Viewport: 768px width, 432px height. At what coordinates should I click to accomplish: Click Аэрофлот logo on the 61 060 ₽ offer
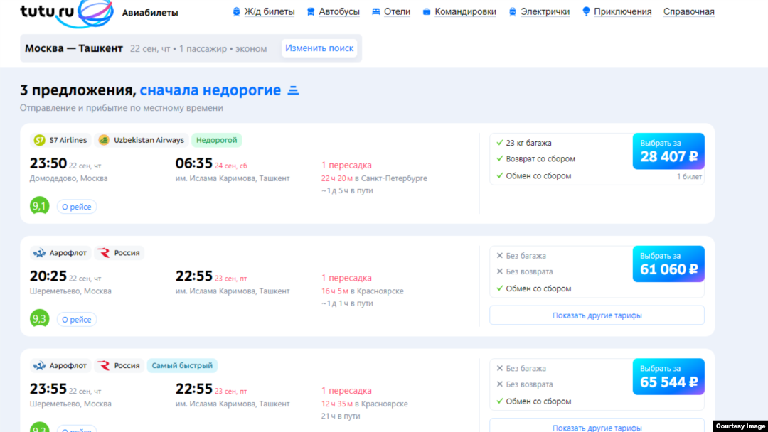tap(39, 253)
